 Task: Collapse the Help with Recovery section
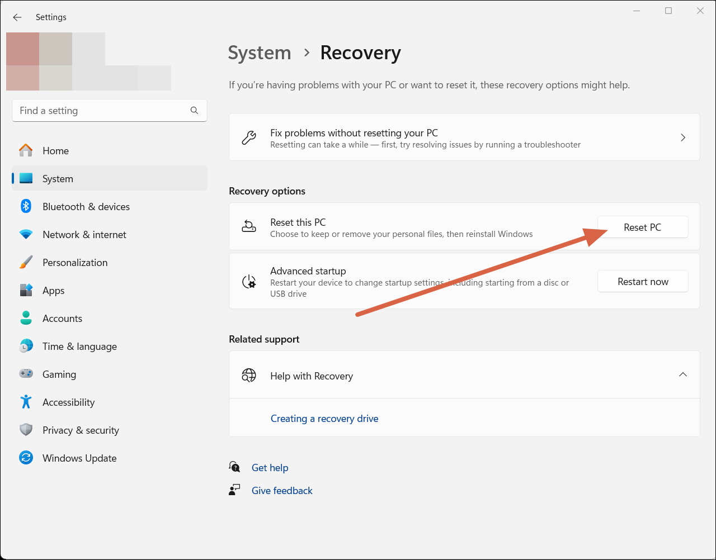point(682,374)
